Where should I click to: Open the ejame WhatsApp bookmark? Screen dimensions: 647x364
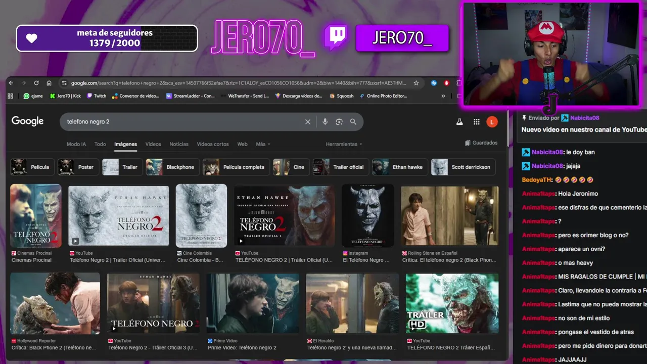33,96
